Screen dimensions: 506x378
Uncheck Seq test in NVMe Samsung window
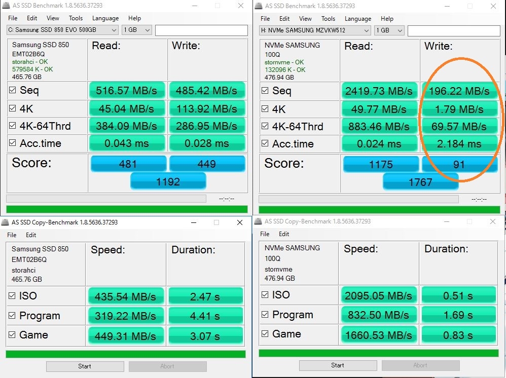(x=265, y=90)
